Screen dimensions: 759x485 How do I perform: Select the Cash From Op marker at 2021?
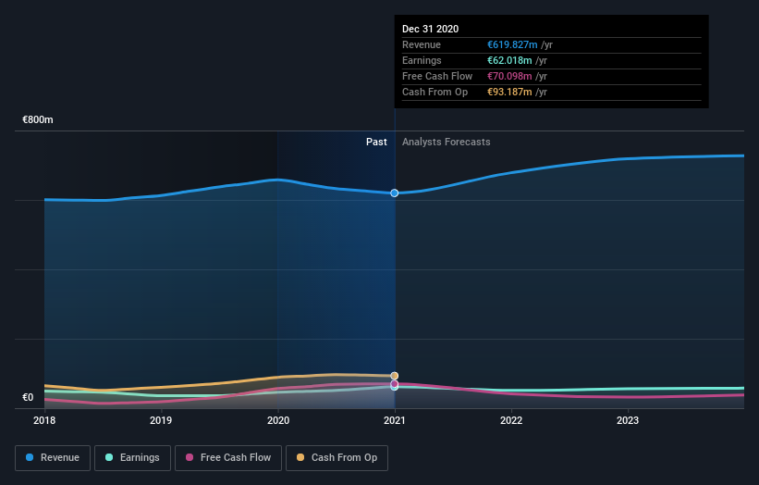click(x=395, y=376)
